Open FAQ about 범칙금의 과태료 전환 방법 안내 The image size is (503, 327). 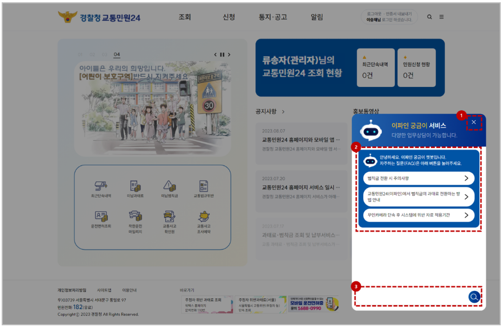point(418,197)
